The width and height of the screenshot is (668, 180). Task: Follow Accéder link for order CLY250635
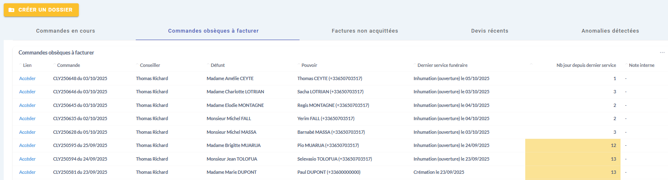(27, 118)
